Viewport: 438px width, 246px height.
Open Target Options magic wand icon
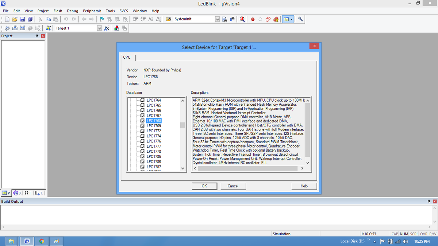point(107,28)
